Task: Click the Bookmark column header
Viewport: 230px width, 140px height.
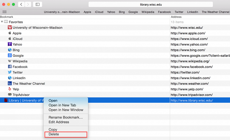Action: coord(7,17)
